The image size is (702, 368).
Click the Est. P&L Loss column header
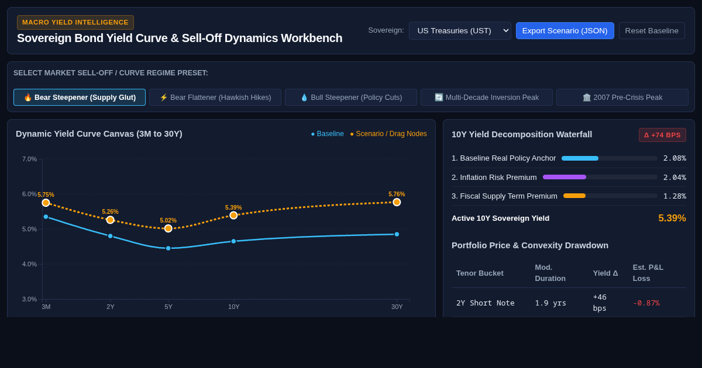click(x=648, y=273)
